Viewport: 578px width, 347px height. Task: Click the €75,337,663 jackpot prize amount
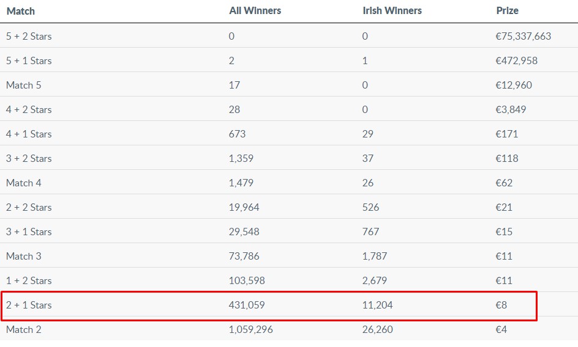[523, 36]
